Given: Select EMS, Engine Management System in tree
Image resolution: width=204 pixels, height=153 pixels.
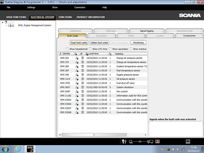Looking at the screenshot, I should click(35, 25).
